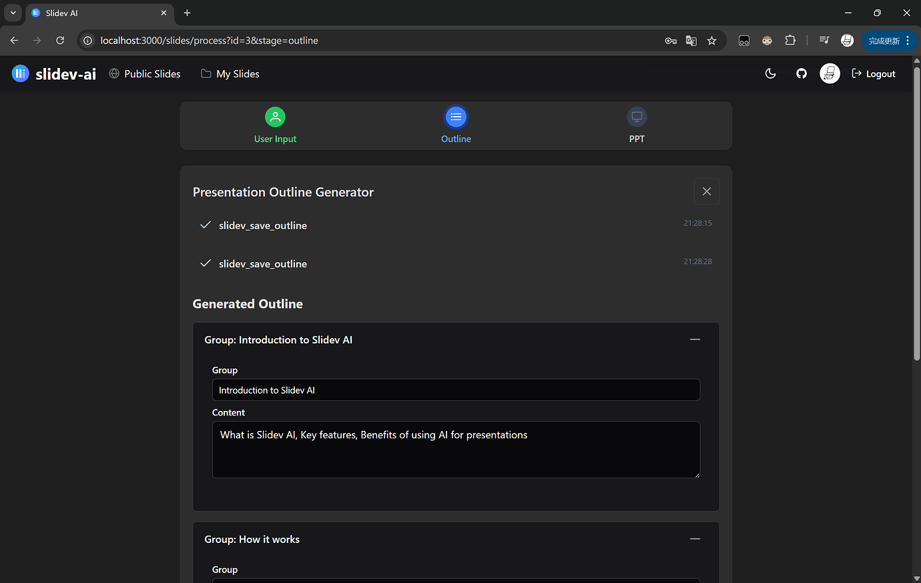Collapse the How it works group
The height and width of the screenshot is (583, 921).
coord(695,539)
